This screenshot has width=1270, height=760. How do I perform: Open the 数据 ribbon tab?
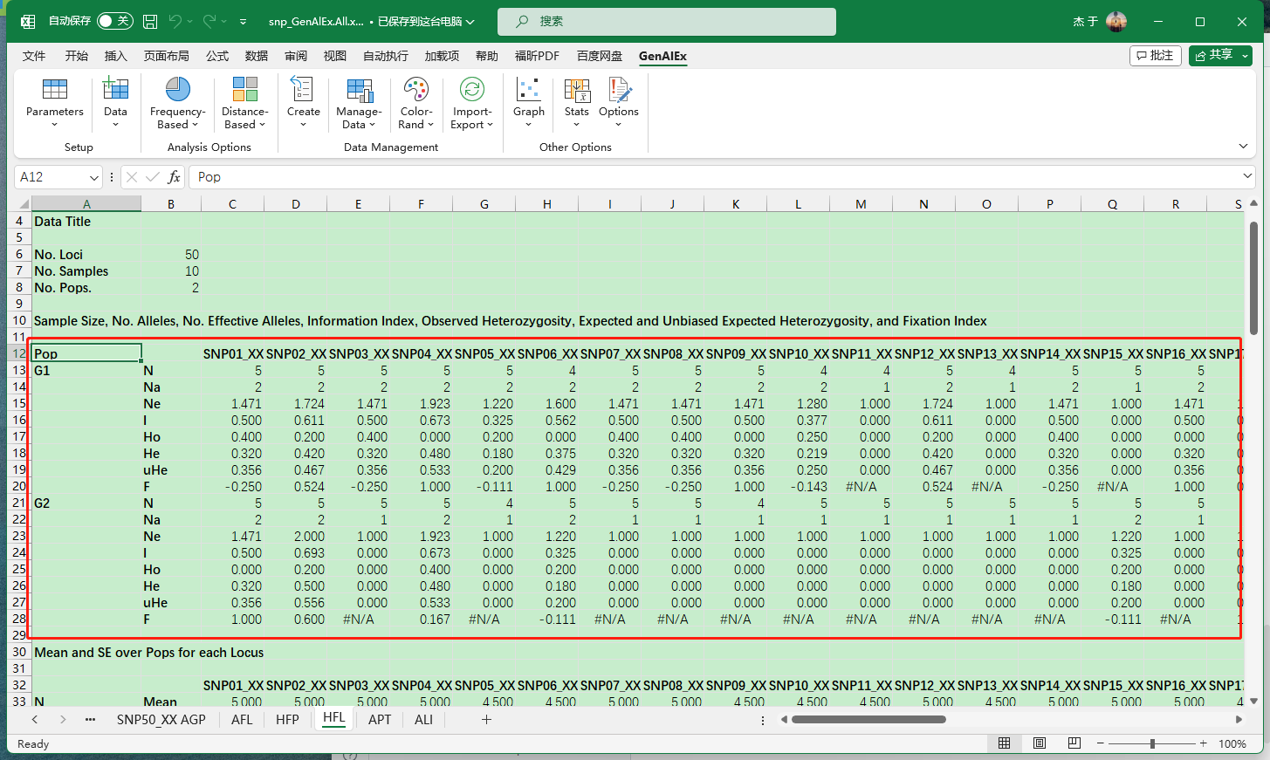point(257,56)
